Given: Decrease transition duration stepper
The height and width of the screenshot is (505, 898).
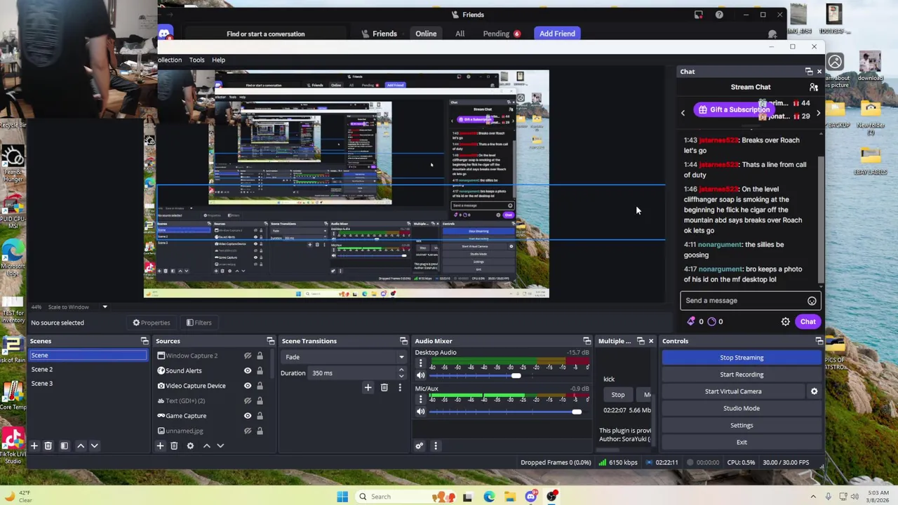Looking at the screenshot, I should [401, 376].
